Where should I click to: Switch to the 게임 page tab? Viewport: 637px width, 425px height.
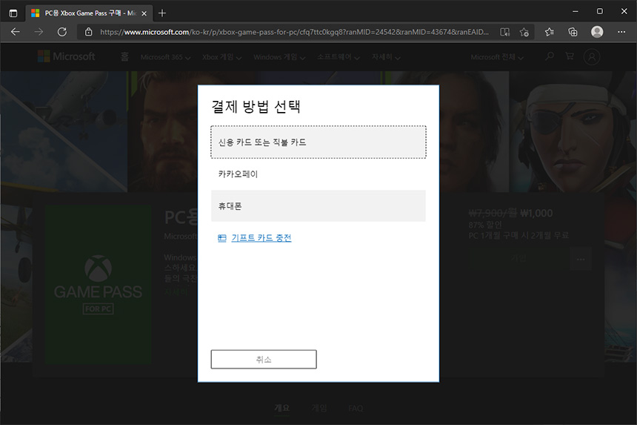click(x=319, y=408)
